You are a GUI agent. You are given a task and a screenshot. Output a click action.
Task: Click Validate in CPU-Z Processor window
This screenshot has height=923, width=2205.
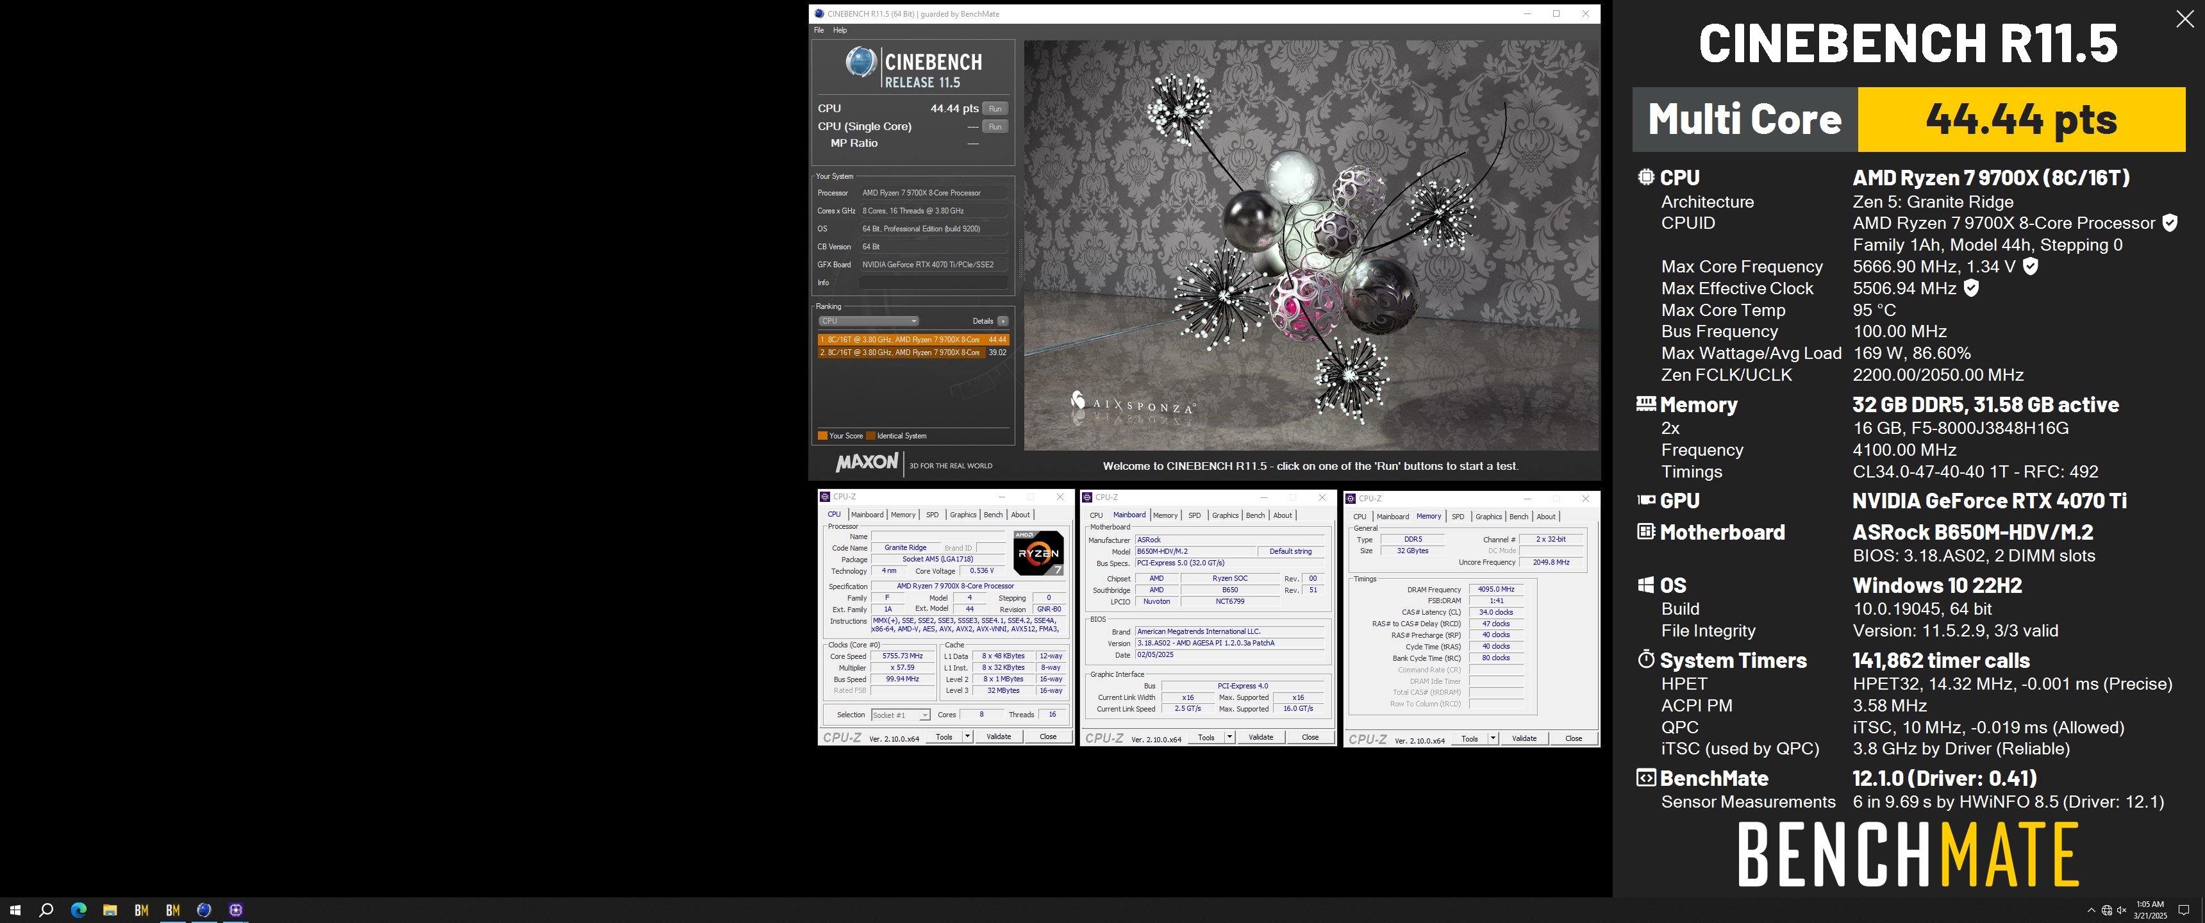[999, 736]
